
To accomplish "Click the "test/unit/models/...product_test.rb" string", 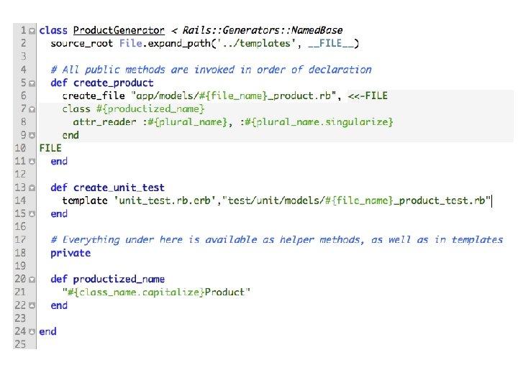I will [356, 200].
